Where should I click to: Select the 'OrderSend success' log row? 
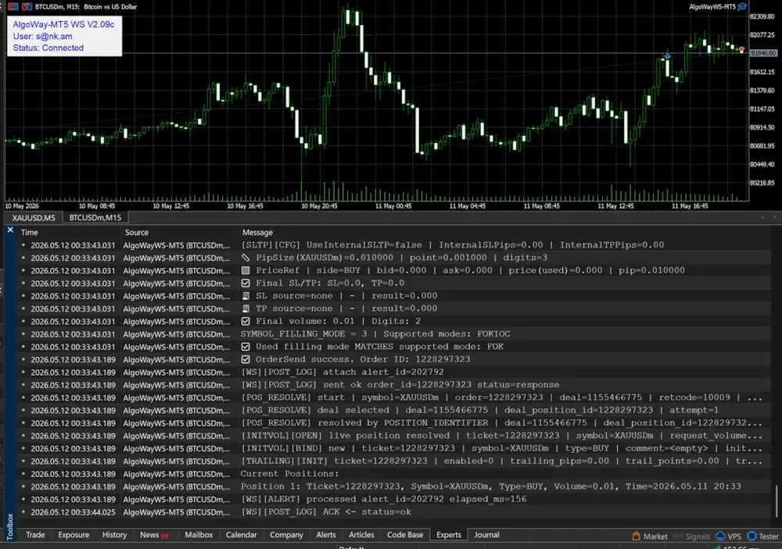tap(394, 359)
